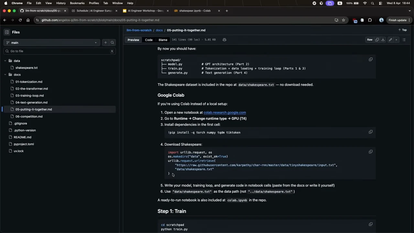
Task: Open uv.lock in the file tree
Action: pyautogui.click(x=18, y=151)
